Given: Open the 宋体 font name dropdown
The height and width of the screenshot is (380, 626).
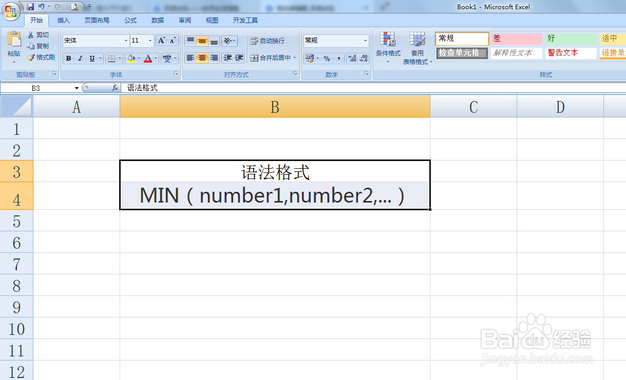Looking at the screenshot, I should [x=126, y=41].
